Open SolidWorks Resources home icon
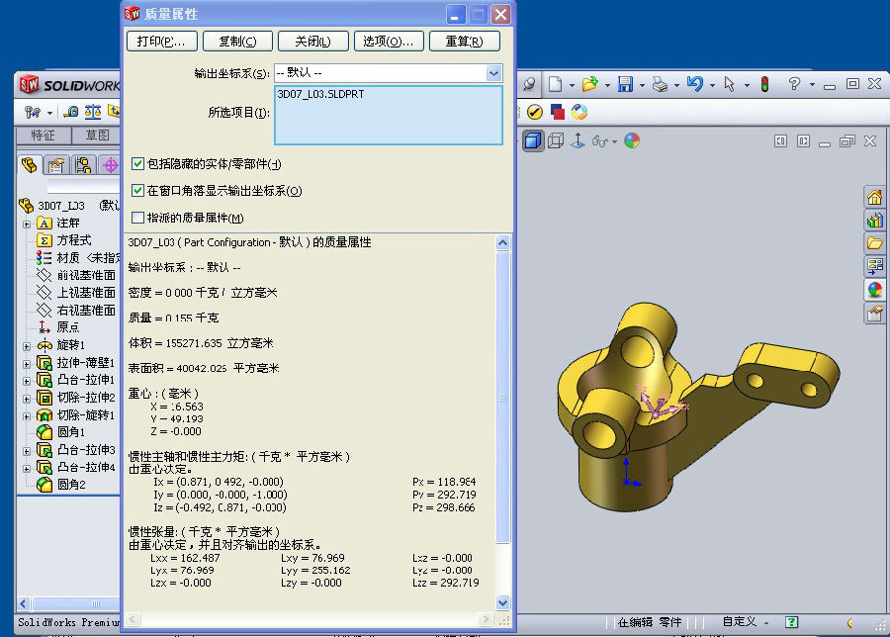 pos(874,197)
